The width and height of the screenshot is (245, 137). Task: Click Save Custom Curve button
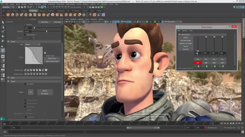tap(52, 61)
